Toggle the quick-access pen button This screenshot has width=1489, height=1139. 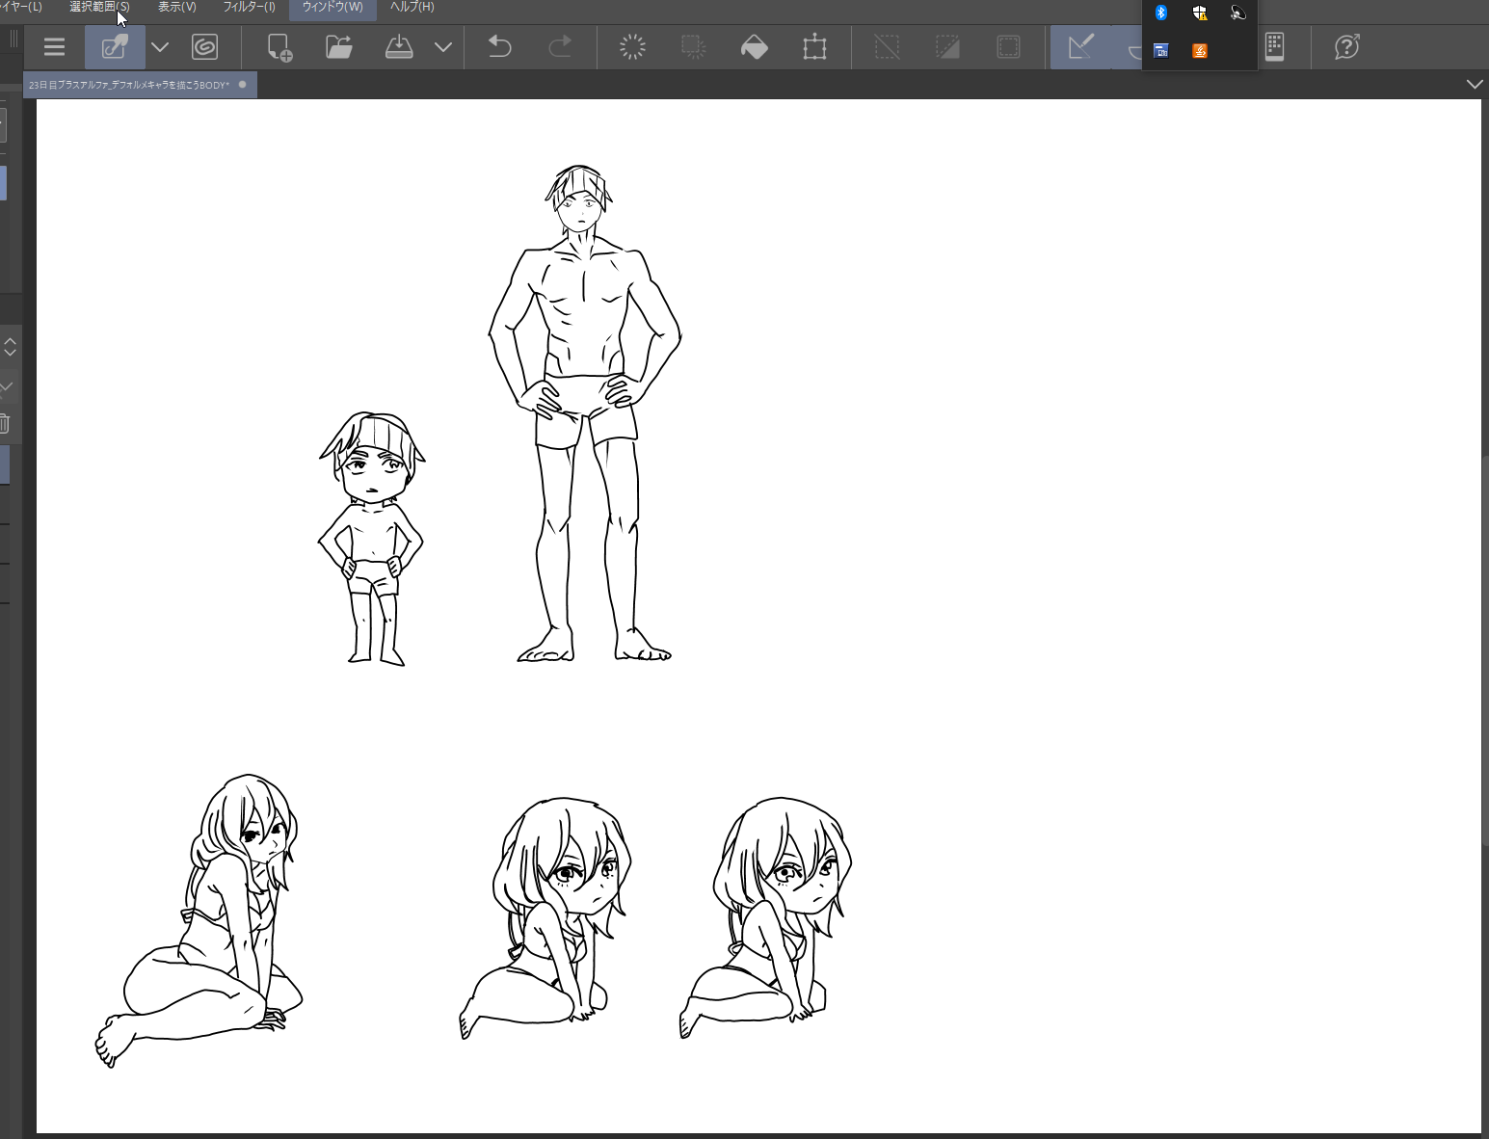tap(115, 47)
